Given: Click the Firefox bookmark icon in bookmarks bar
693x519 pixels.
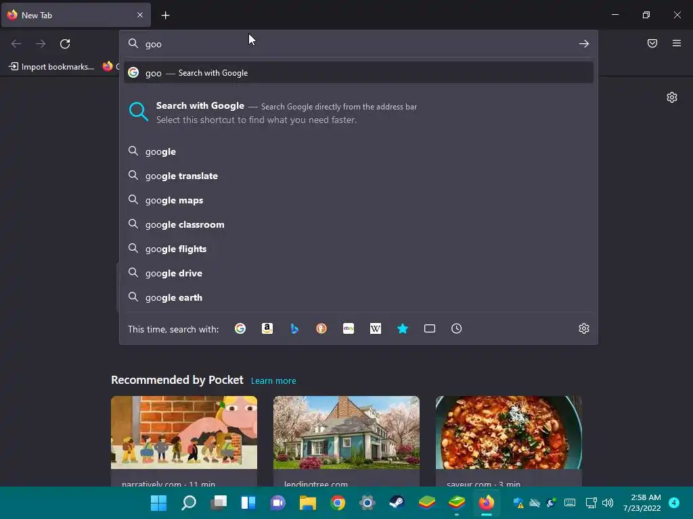Looking at the screenshot, I should click(x=108, y=66).
